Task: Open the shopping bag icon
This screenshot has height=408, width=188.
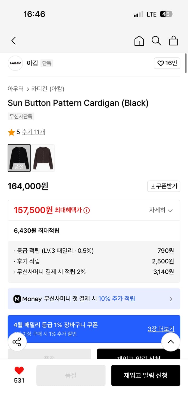Action: click(173, 41)
